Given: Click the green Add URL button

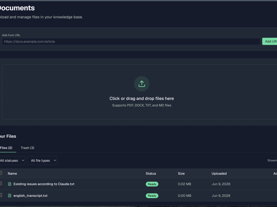Looking at the screenshot, I should (270, 41).
